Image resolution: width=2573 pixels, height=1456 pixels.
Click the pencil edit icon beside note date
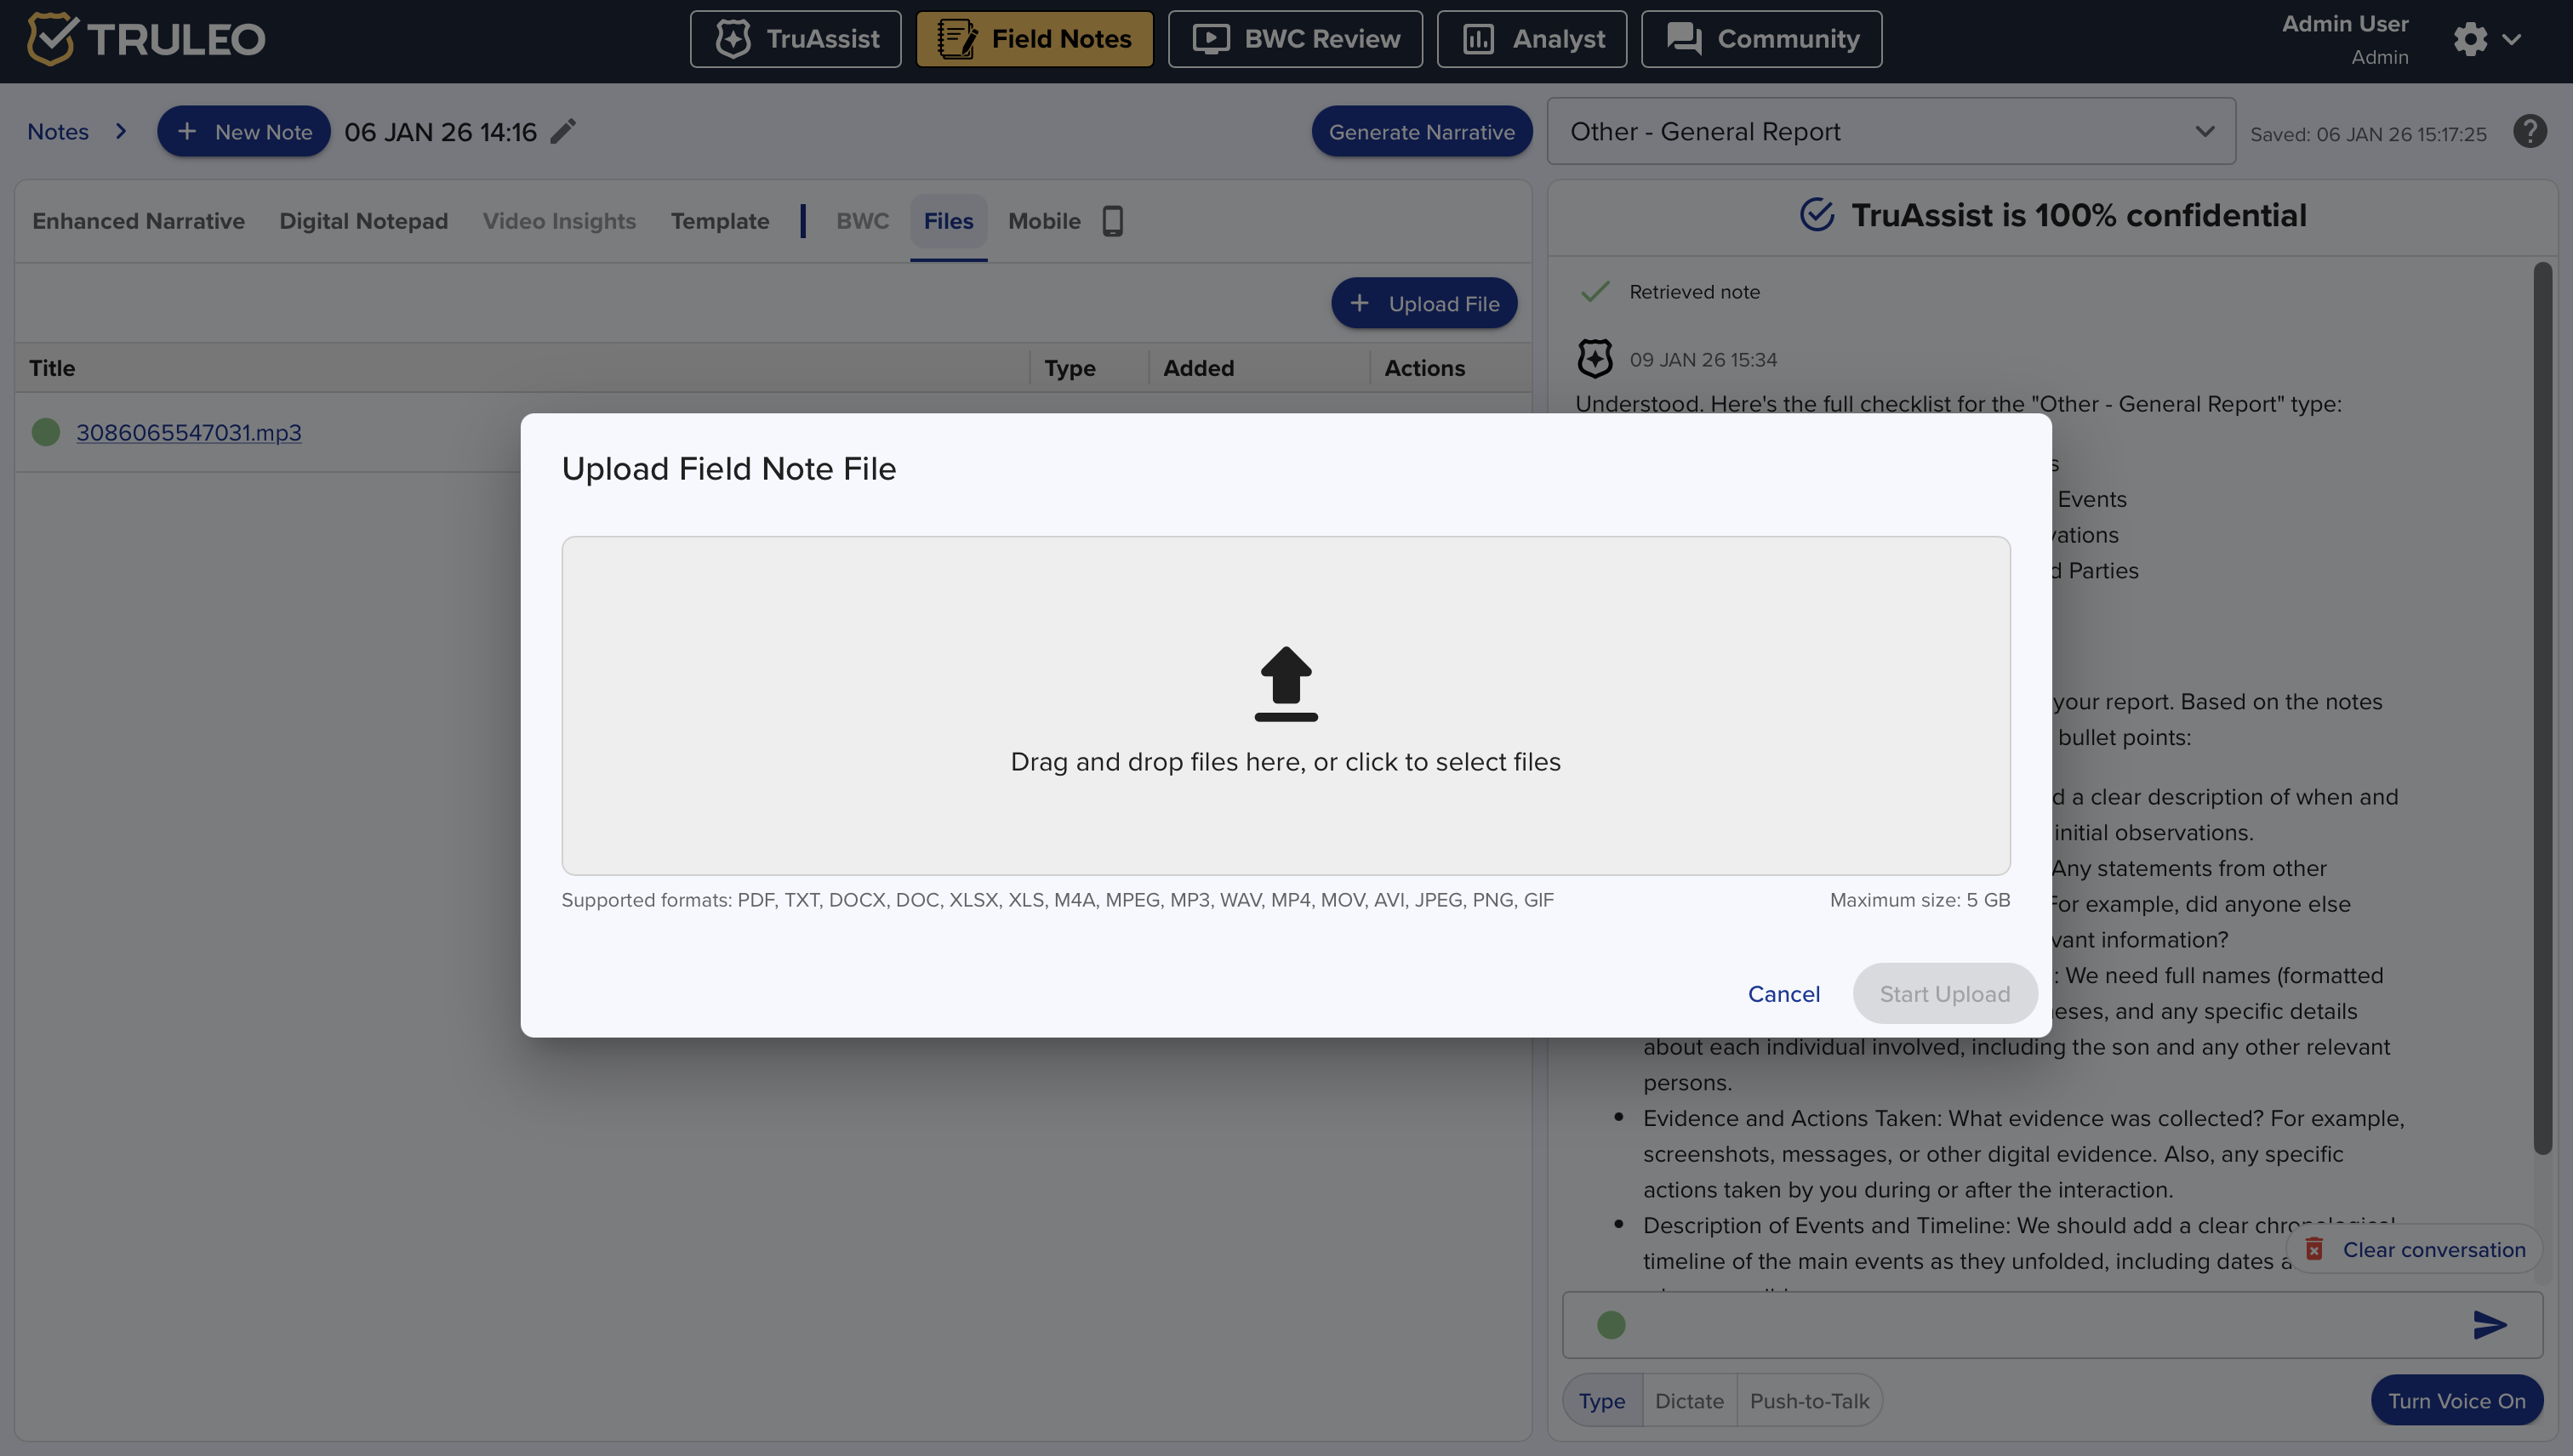click(x=563, y=132)
